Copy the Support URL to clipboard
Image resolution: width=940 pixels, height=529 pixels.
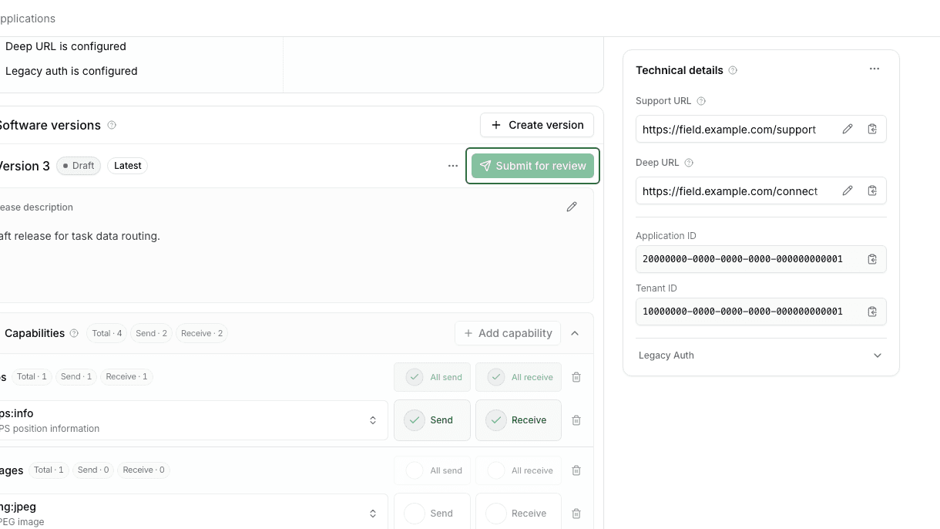point(872,130)
